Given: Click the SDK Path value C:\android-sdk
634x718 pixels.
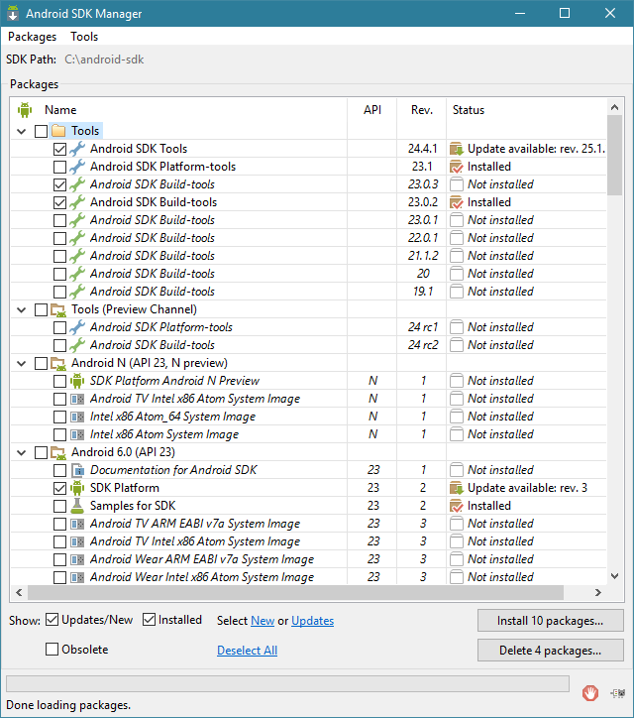Looking at the screenshot, I should (x=104, y=60).
